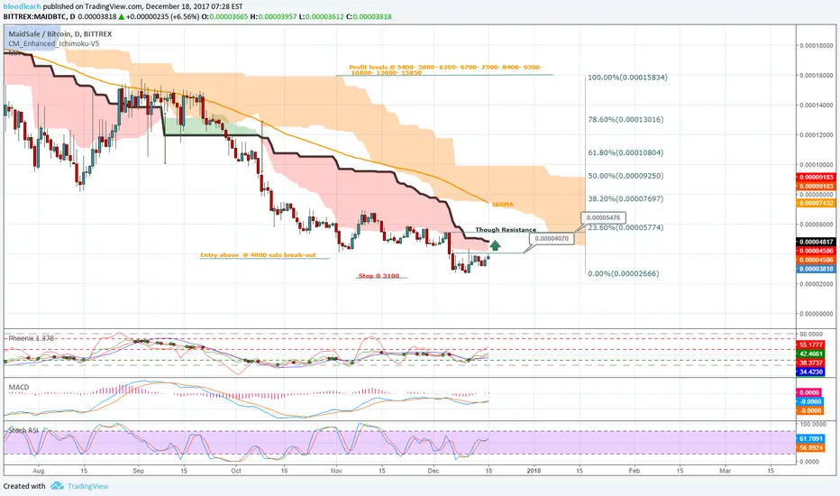Click the green 42.4661 Pheenix value tag
840x496 pixels.
810,354
